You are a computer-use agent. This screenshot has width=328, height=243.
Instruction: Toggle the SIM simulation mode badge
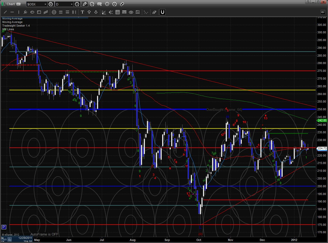[x=18, y=4]
